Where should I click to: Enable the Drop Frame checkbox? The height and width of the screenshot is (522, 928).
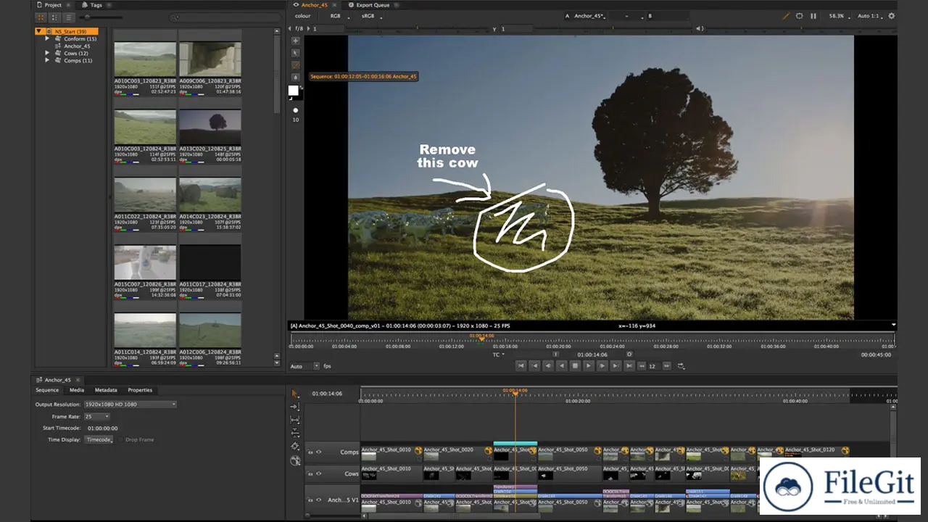click(x=120, y=439)
